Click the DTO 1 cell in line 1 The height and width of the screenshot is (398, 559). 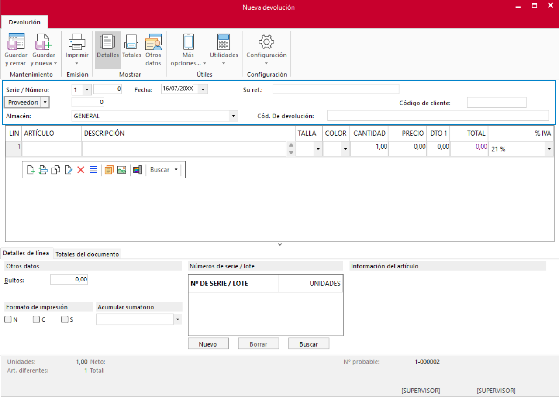tap(438, 149)
